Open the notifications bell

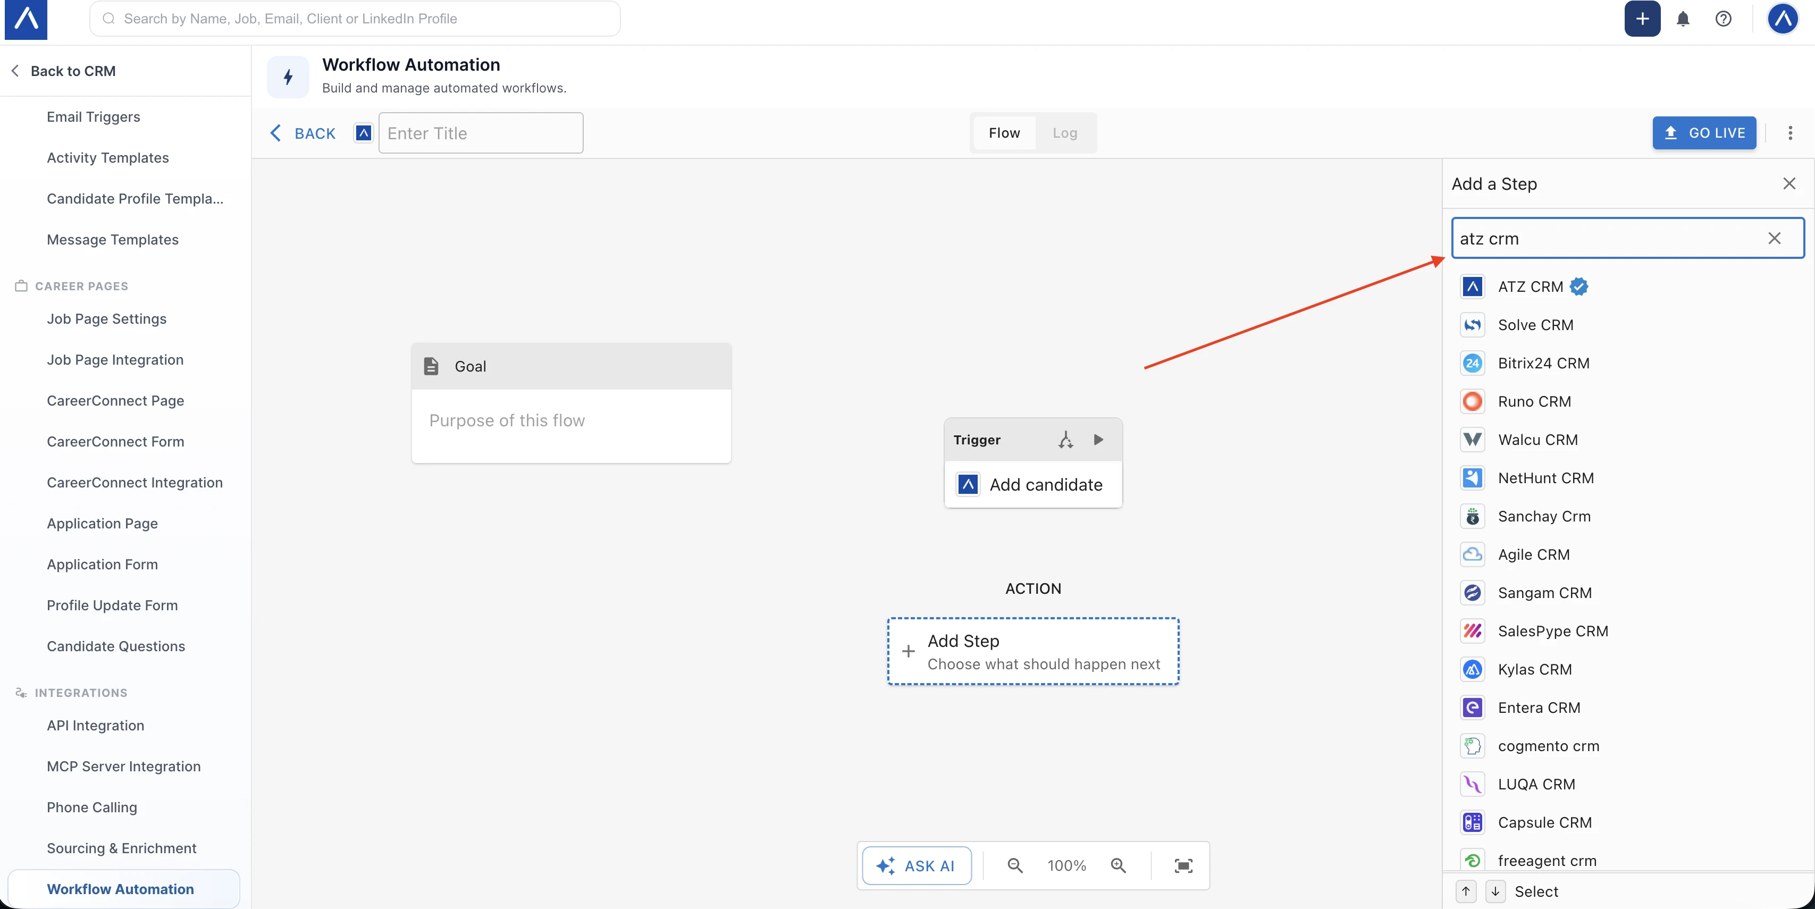1683,19
